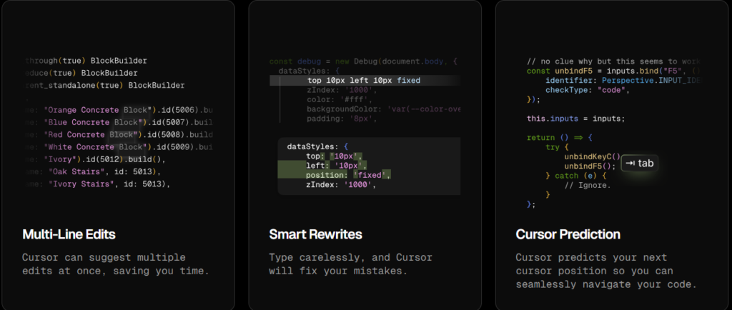Viewport: 732px width, 310px height.
Task: Click "Cursor predicts your next cursor position" text
Action: (606, 271)
